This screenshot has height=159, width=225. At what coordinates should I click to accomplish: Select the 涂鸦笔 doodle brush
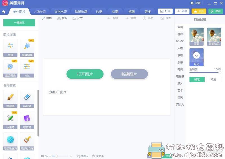coord(10,99)
